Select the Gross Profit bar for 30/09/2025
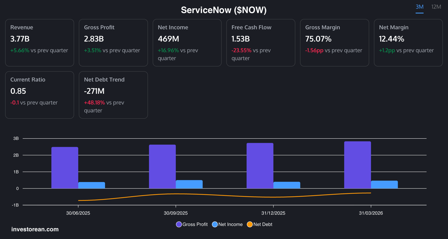 coord(162,167)
